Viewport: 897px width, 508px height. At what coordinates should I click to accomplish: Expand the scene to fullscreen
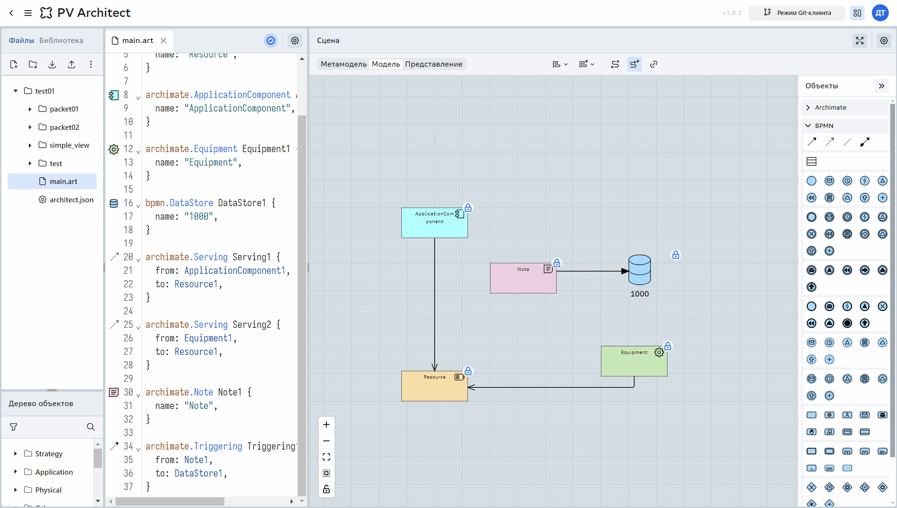(x=860, y=41)
